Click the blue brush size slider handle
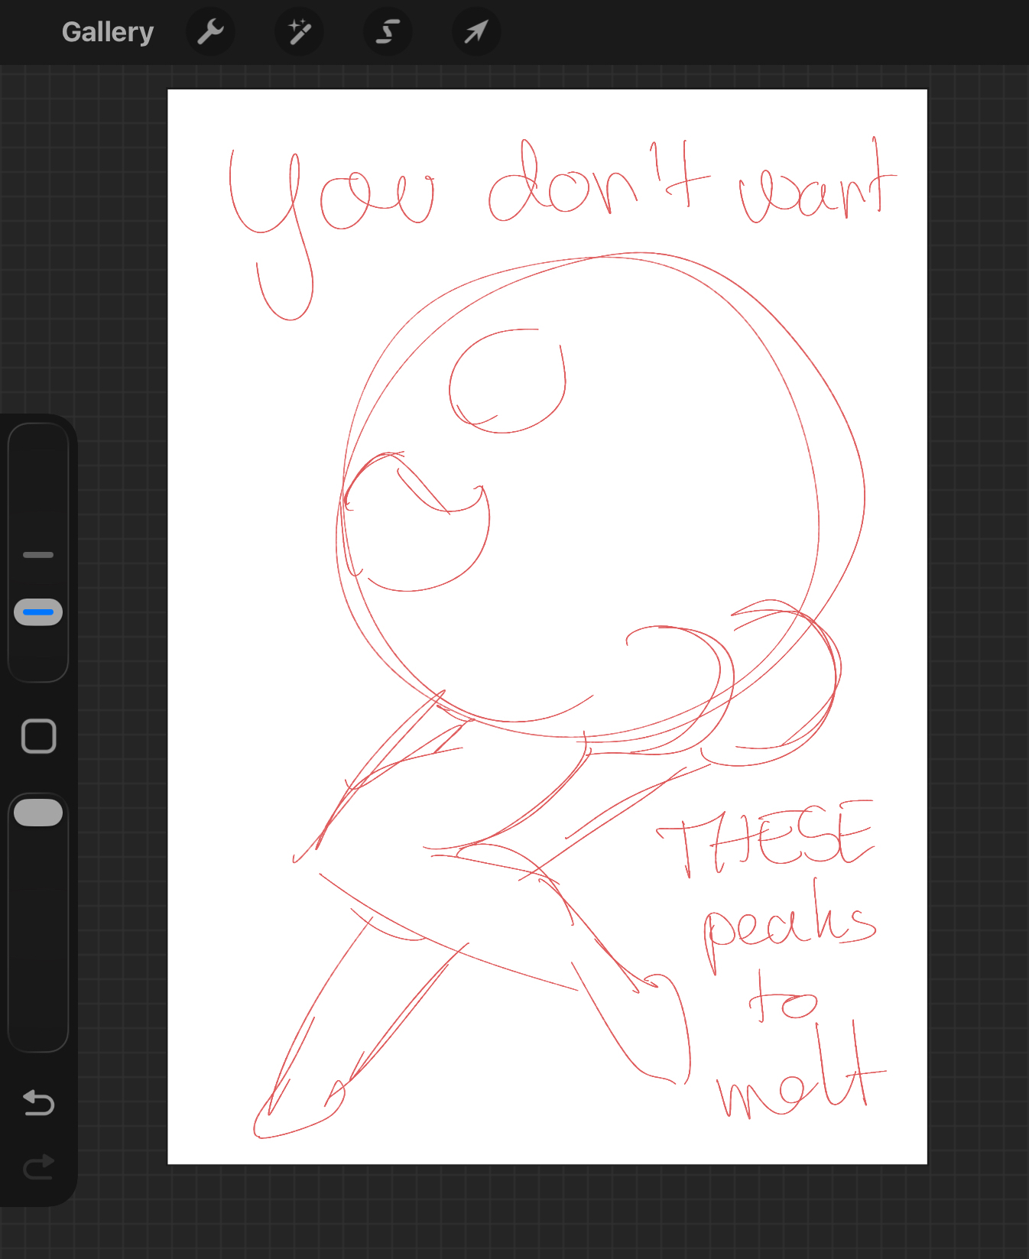1029x1259 pixels. point(38,612)
